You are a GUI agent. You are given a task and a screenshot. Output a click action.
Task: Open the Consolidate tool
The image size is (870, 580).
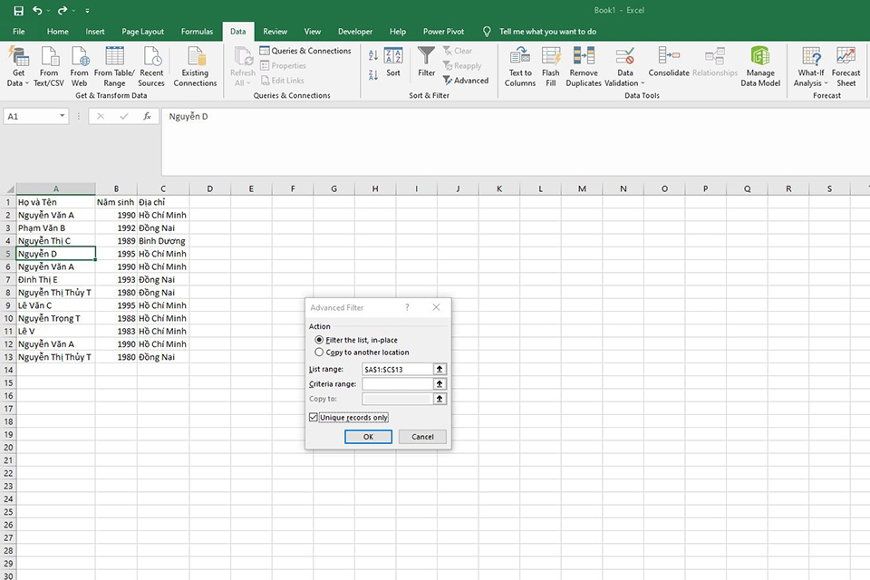669,62
